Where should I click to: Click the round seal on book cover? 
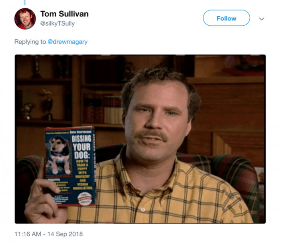85,199
